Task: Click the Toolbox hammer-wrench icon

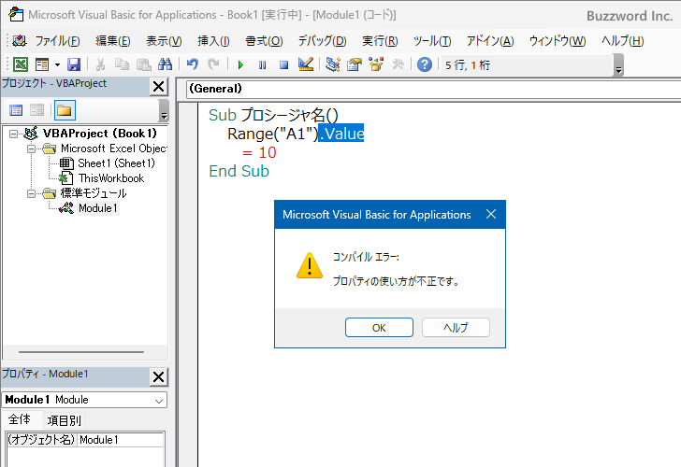Action: click(398, 64)
